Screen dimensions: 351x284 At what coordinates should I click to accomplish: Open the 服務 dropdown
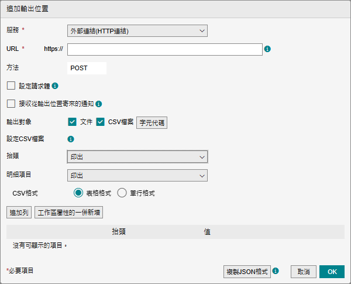pos(137,30)
